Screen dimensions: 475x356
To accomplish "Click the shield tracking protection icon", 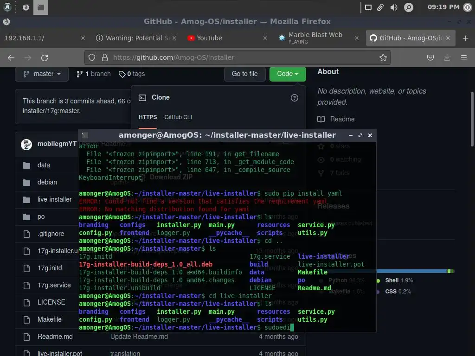I will [92, 57].
